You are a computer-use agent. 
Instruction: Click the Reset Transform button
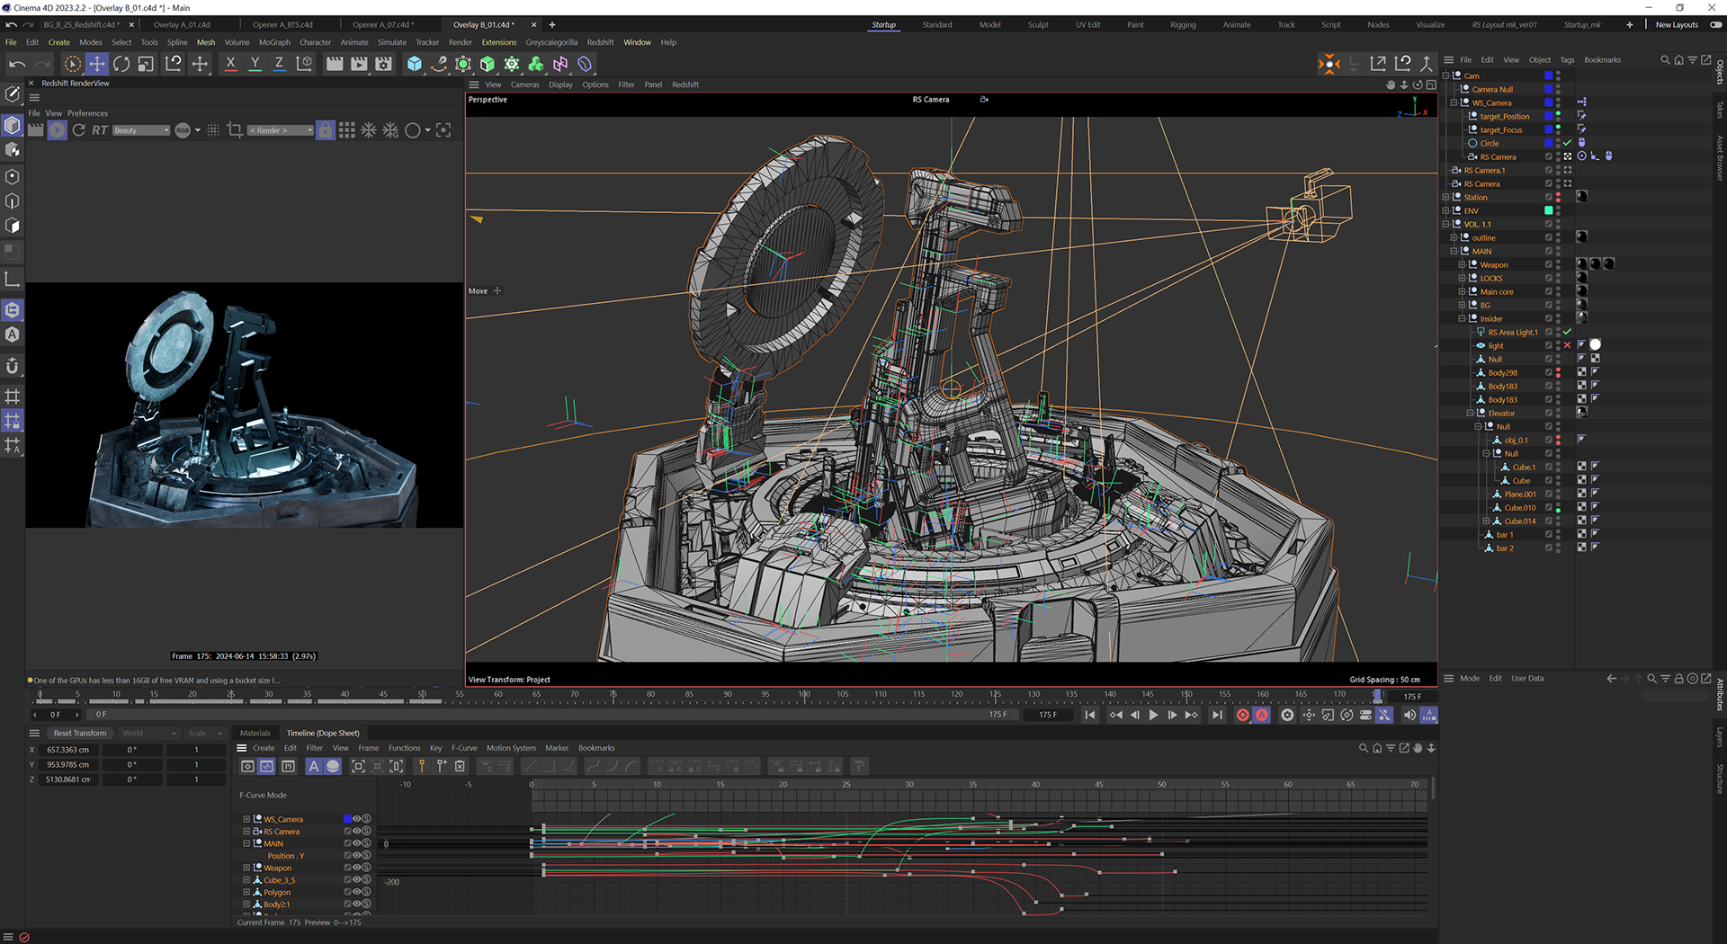coord(79,733)
